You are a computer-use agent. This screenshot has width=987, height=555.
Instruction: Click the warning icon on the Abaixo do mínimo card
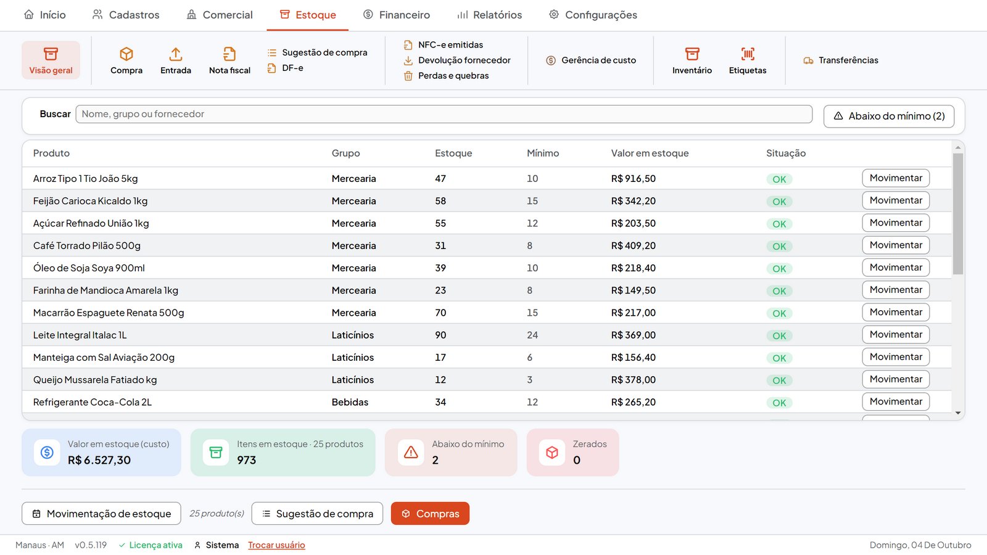411,453
